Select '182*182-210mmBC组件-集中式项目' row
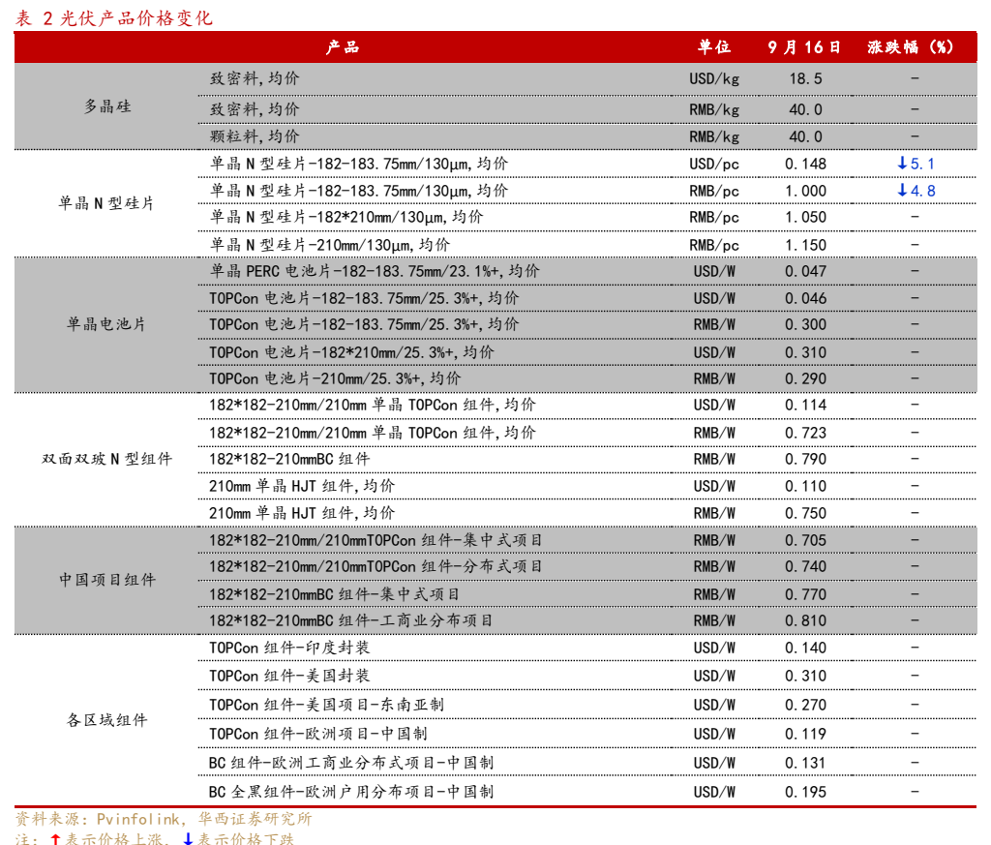Screen dimensions: 991x845 pos(334,594)
